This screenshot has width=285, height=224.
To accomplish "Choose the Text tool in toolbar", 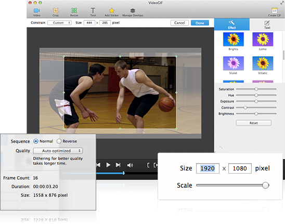I will pyautogui.click(x=93, y=12).
